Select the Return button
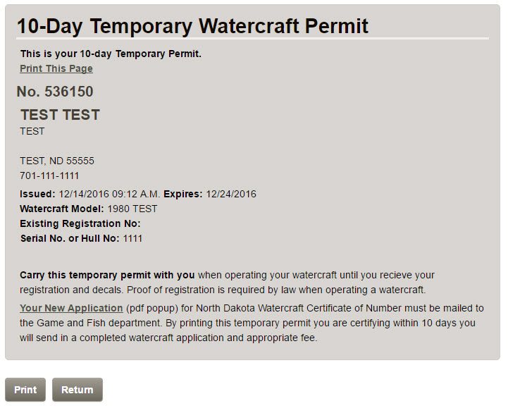 click(78, 390)
